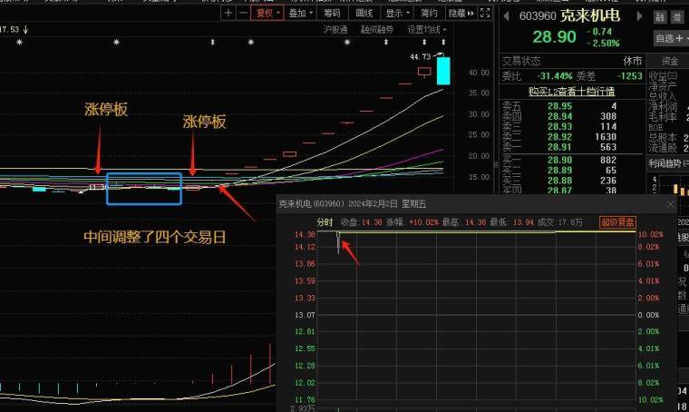Open the 复权 adjustment dropdown
This screenshot has width=689, height=412.
(x=267, y=14)
